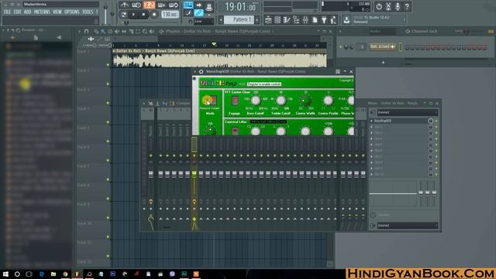Open the Mixer toolbar icon
496x279 pixels.
point(305,20)
